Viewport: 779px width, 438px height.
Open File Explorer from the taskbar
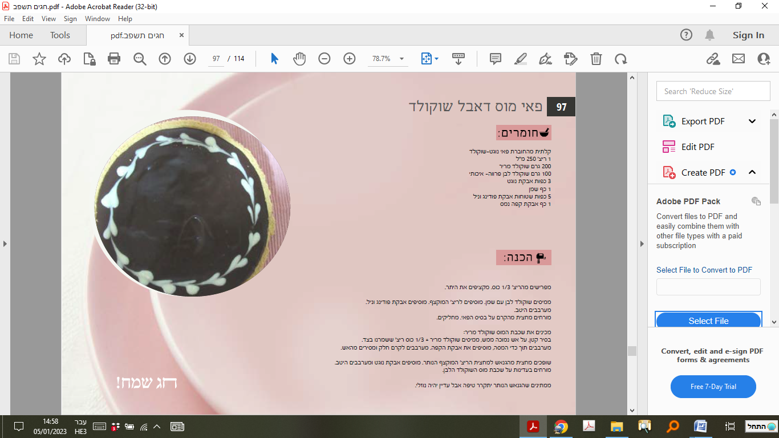point(616,427)
